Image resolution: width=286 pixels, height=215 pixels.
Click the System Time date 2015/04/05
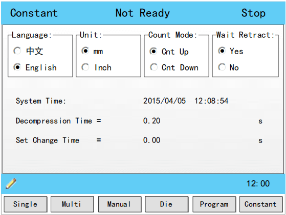(x=164, y=101)
